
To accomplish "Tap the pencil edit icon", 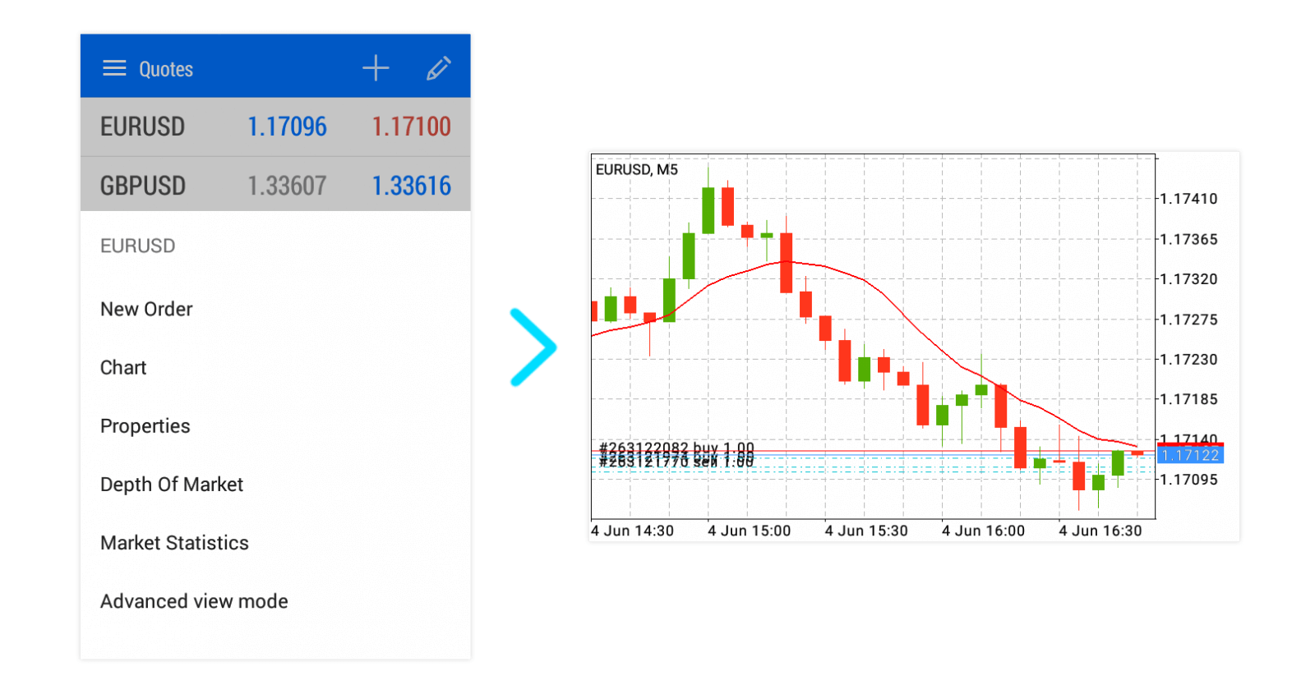I will [x=439, y=68].
